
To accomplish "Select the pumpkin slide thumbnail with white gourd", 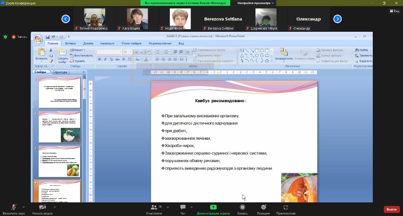I will pyautogui.click(x=60, y=128).
